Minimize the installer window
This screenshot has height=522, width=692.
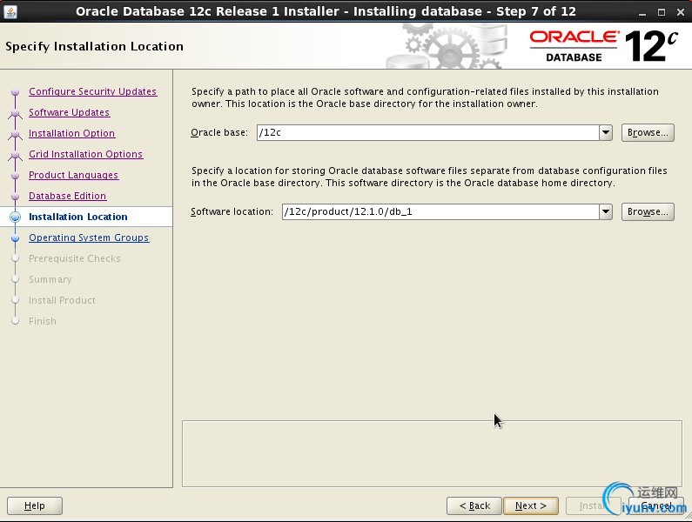[642, 12]
